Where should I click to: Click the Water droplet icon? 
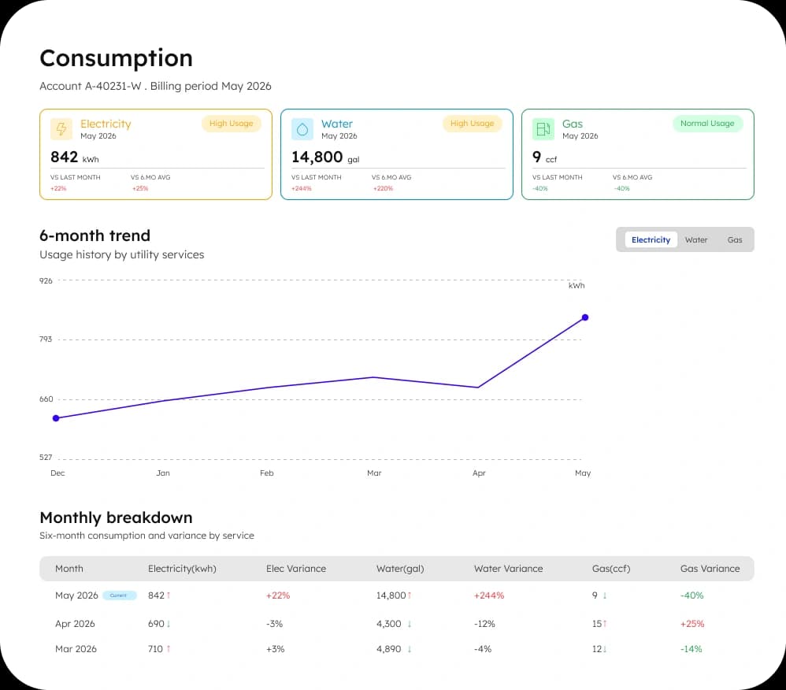[x=302, y=129]
